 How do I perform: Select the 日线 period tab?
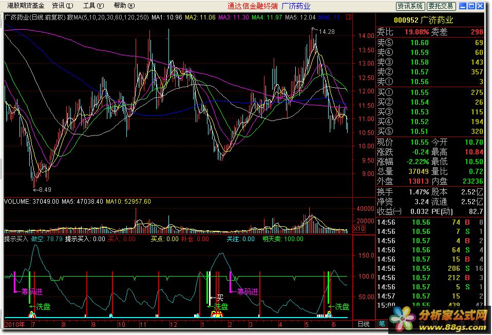[364, 324]
